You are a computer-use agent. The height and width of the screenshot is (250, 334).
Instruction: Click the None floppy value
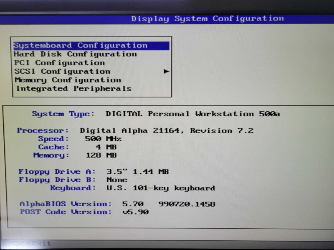coord(117,180)
